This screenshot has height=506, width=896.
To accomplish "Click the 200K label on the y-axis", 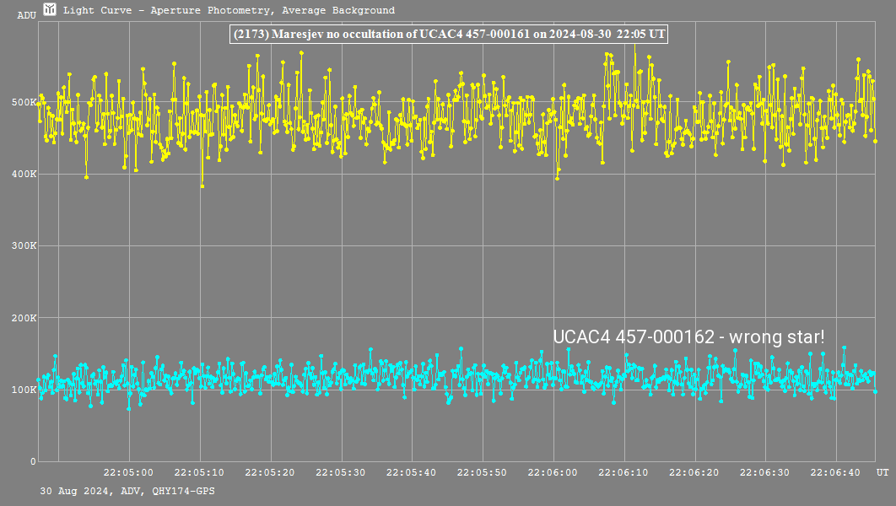I will (23, 319).
